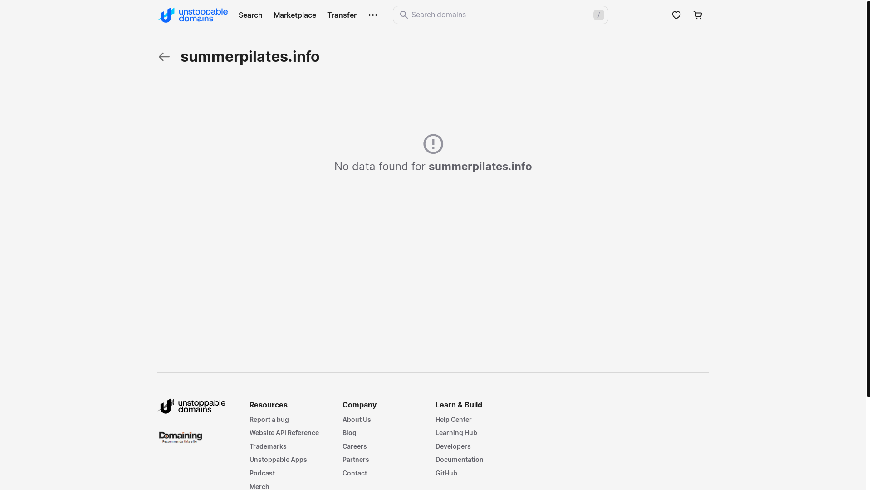Open the Careers link
Image resolution: width=871 pixels, height=490 pixels.
(355, 446)
